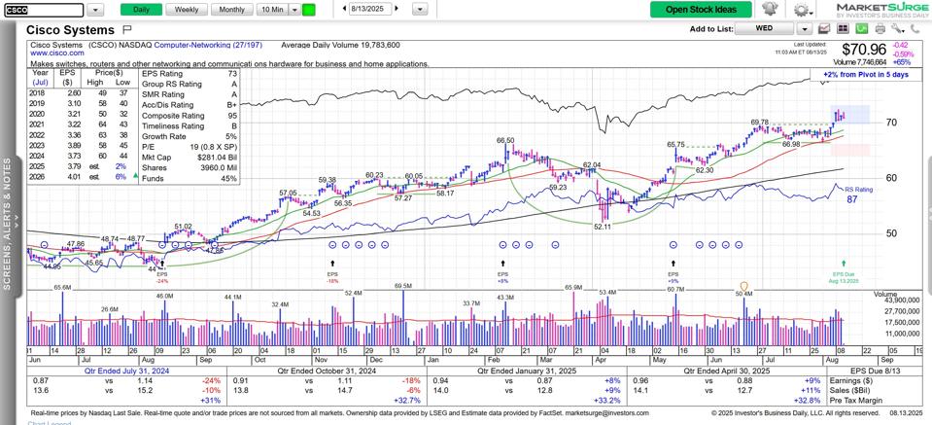Image resolution: width=932 pixels, height=425 pixels.
Task: Click the Average Daily Volume 19,783,600 text
Action: coord(340,45)
